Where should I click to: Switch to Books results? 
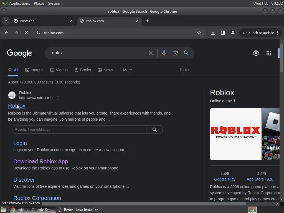pyautogui.click(x=83, y=70)
